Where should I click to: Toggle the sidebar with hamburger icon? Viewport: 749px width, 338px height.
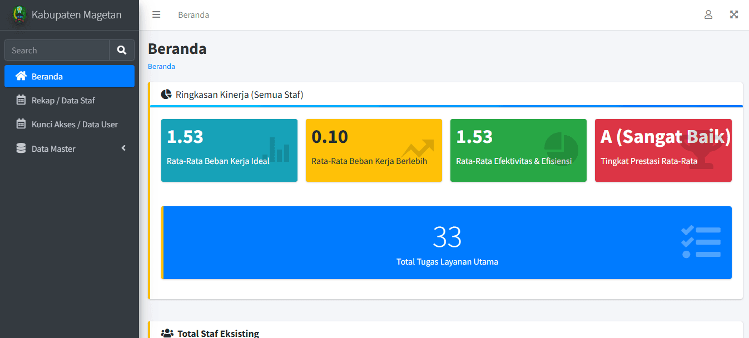[x=156, y=15]
